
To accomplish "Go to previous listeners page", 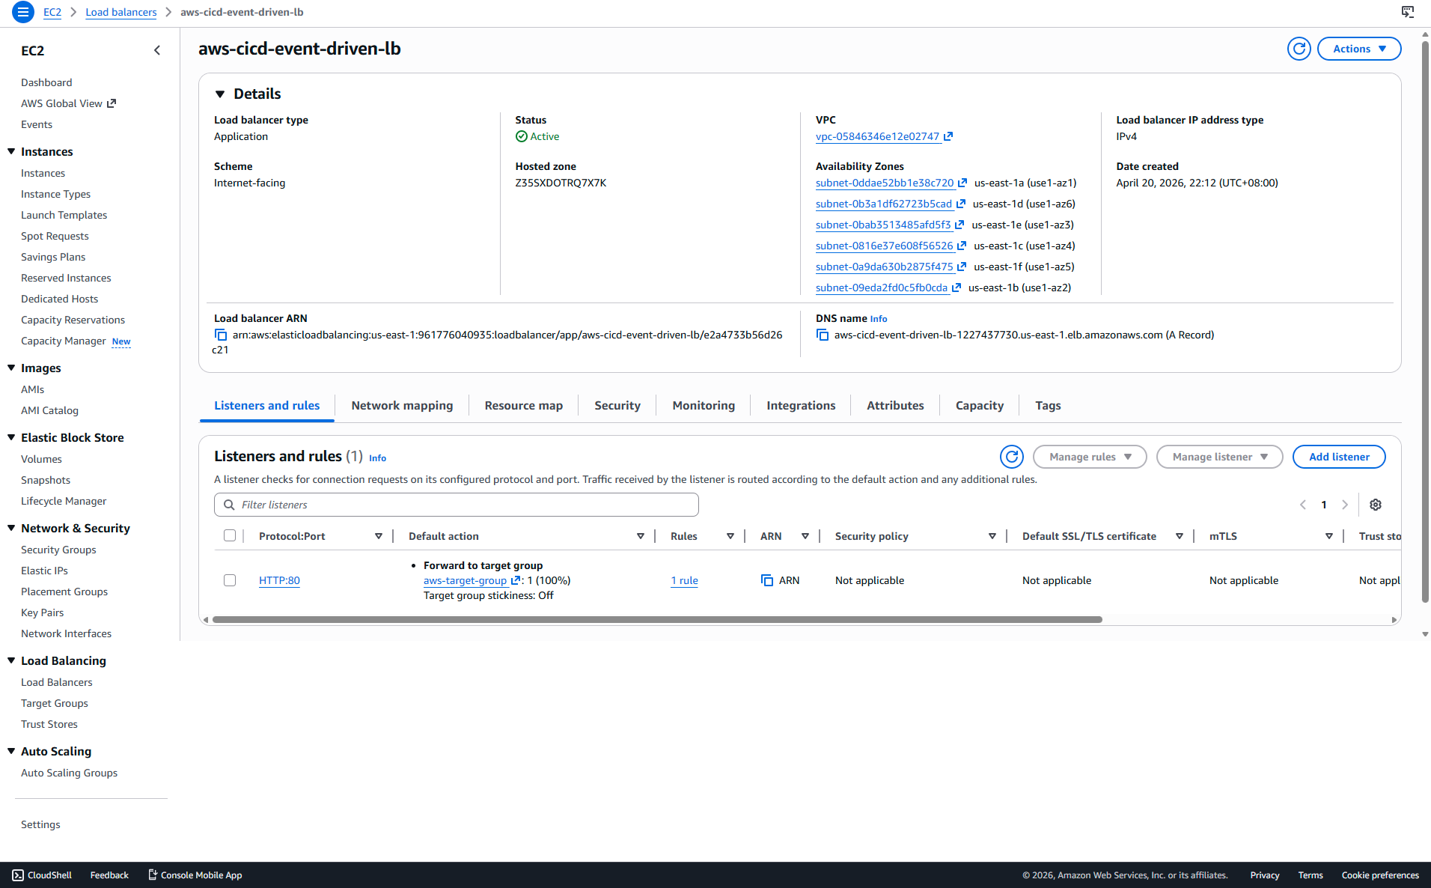I will tap(1303, 505).
